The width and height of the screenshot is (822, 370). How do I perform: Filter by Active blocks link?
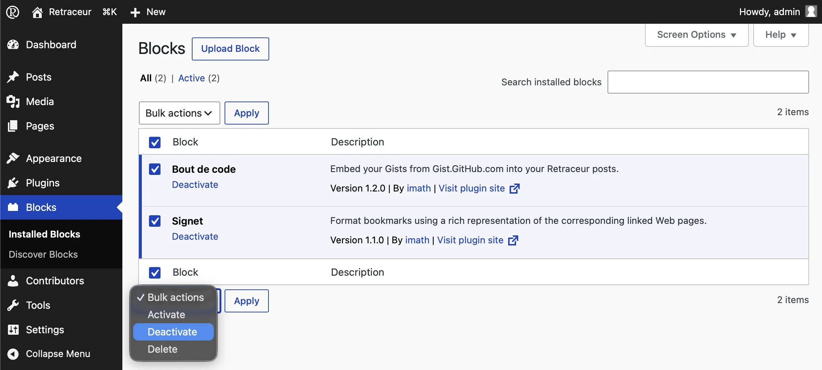pyautogui.click(x=191, y=78)
